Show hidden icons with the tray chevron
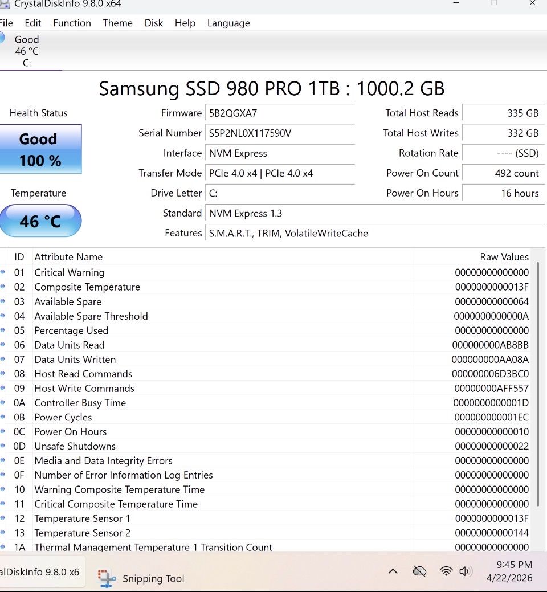This screenshot has height=592, width=547. tap(393, 571)
